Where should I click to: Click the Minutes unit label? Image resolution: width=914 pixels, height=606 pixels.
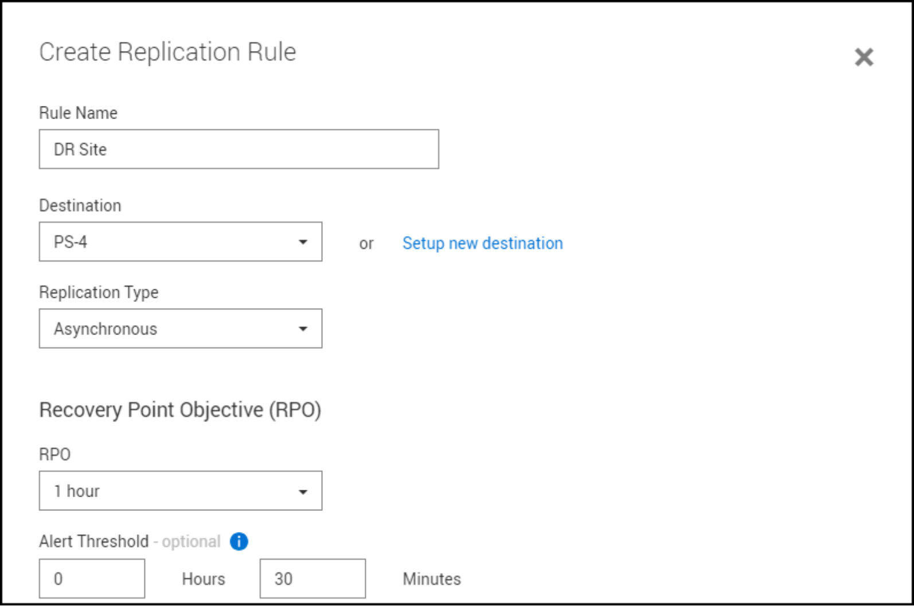pyautogui.click(x=432, y=579)
